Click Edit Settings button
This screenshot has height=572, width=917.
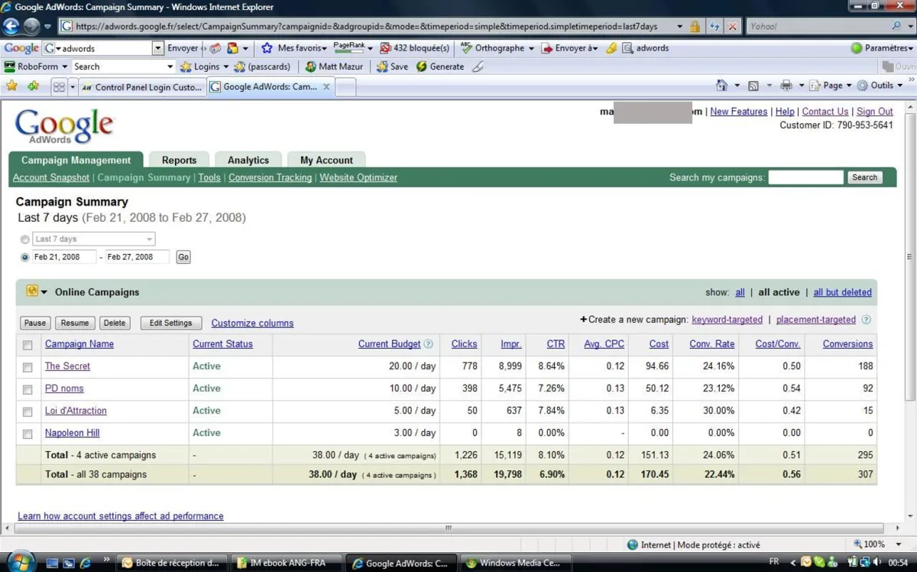[171, 323]
